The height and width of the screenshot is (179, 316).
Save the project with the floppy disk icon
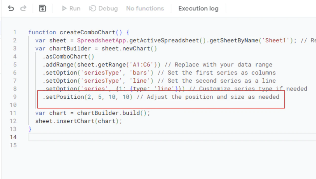click(x=42, y=8)
